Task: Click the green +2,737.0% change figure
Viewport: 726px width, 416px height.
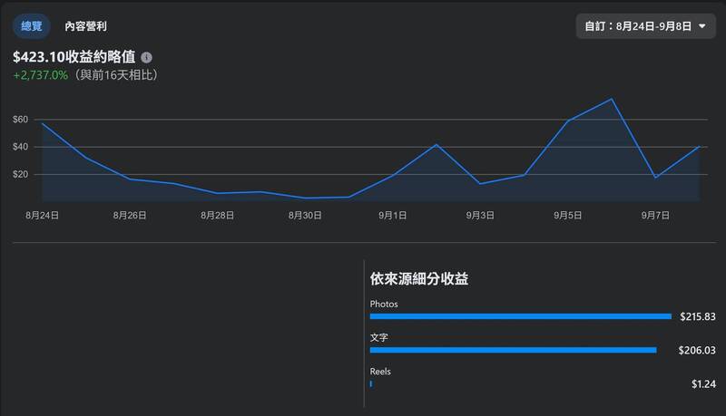Action: [41, 75]
